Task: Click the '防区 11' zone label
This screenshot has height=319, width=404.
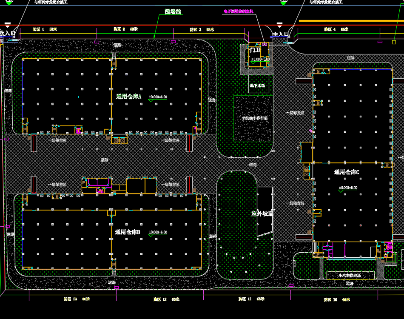Action: click(245, 299)
